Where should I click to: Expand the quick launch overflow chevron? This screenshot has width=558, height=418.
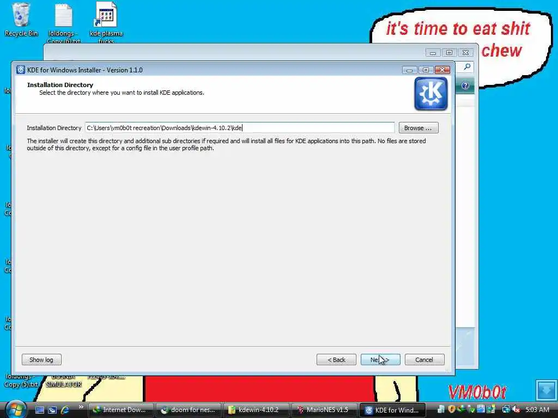click(x=81, y=407)
